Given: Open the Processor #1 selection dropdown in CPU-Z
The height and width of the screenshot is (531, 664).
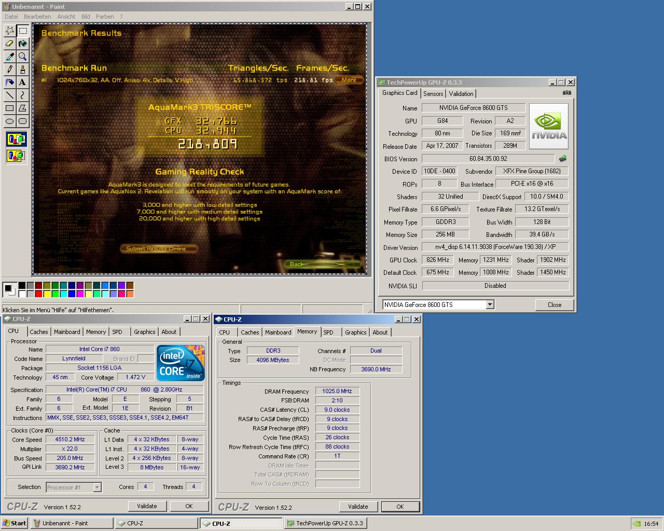Looking at the screenshot, I should click(97, 487).
